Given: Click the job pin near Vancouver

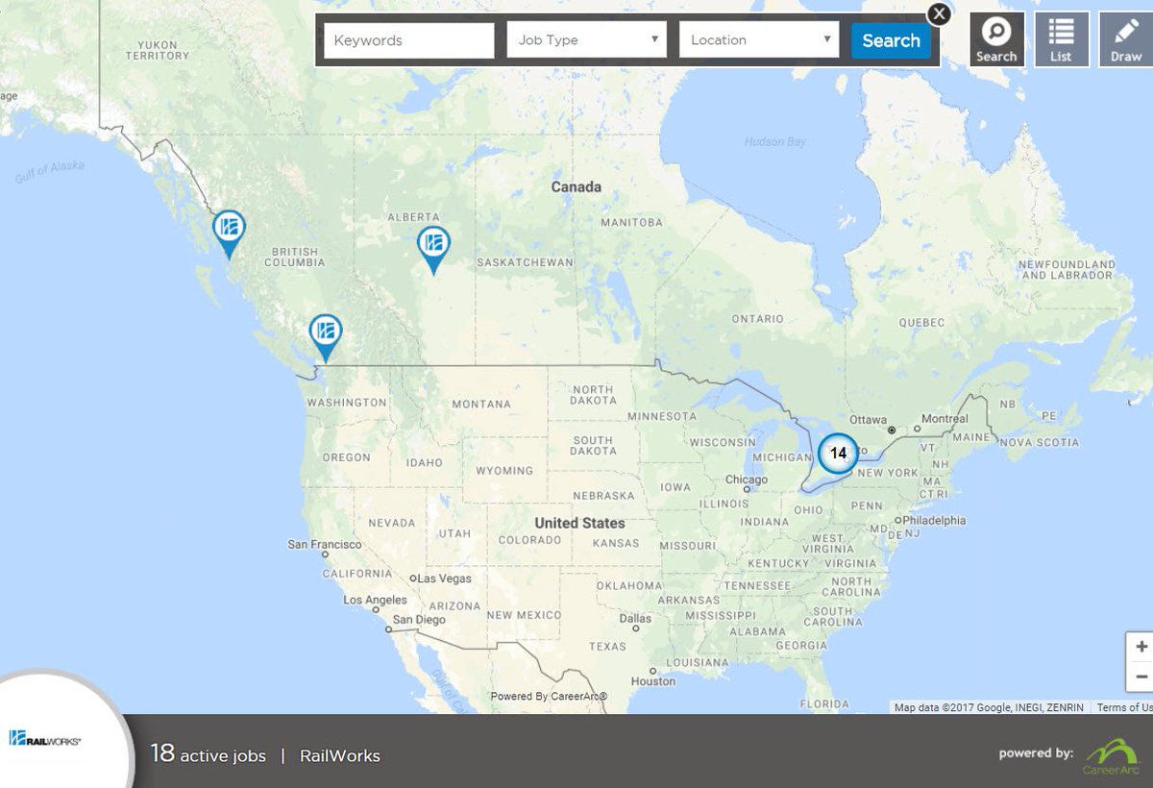Looking at the screenshot, I should 326,337.
